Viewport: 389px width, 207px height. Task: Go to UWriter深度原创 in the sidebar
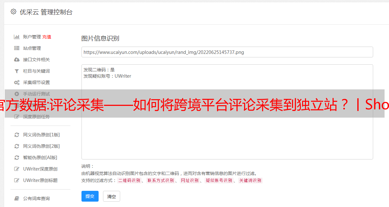tap(40, 169)
